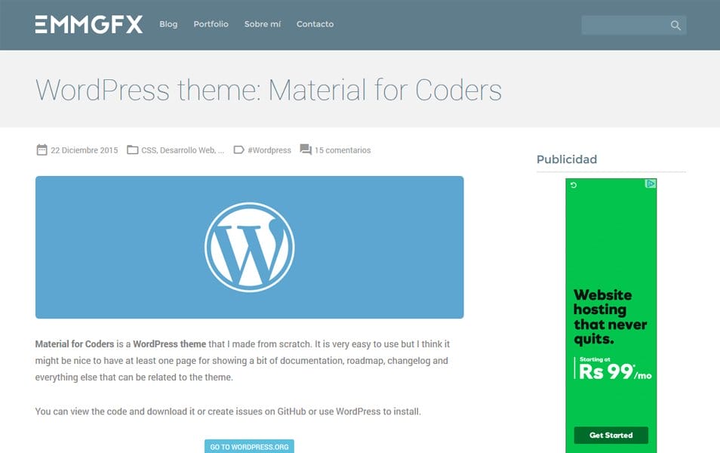Click the Publicidad sidebar heading

(x=567, y=159)
